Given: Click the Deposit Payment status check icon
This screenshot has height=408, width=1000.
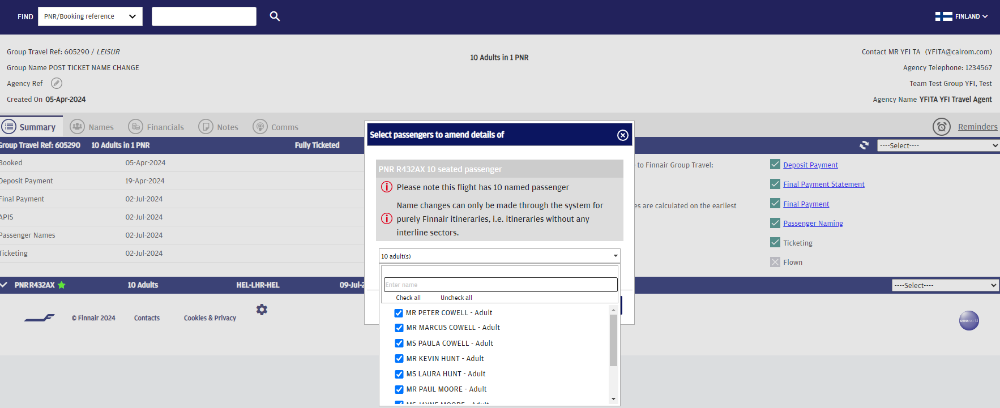Looking at the screenshot, I should [x=775, y=164].
